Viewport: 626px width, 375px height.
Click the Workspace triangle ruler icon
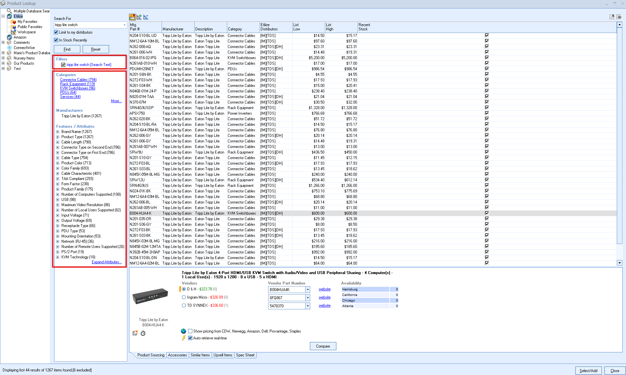(x=14, y=32)
